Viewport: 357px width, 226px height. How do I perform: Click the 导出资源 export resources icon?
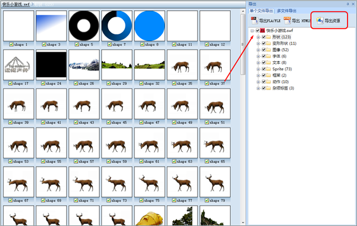(x=320, y=20)
